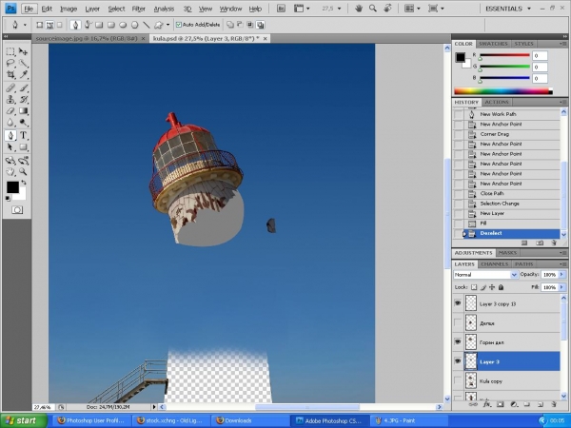
Task: Select the Rectangular Marquee tool
Action: (x=10, y=51)
